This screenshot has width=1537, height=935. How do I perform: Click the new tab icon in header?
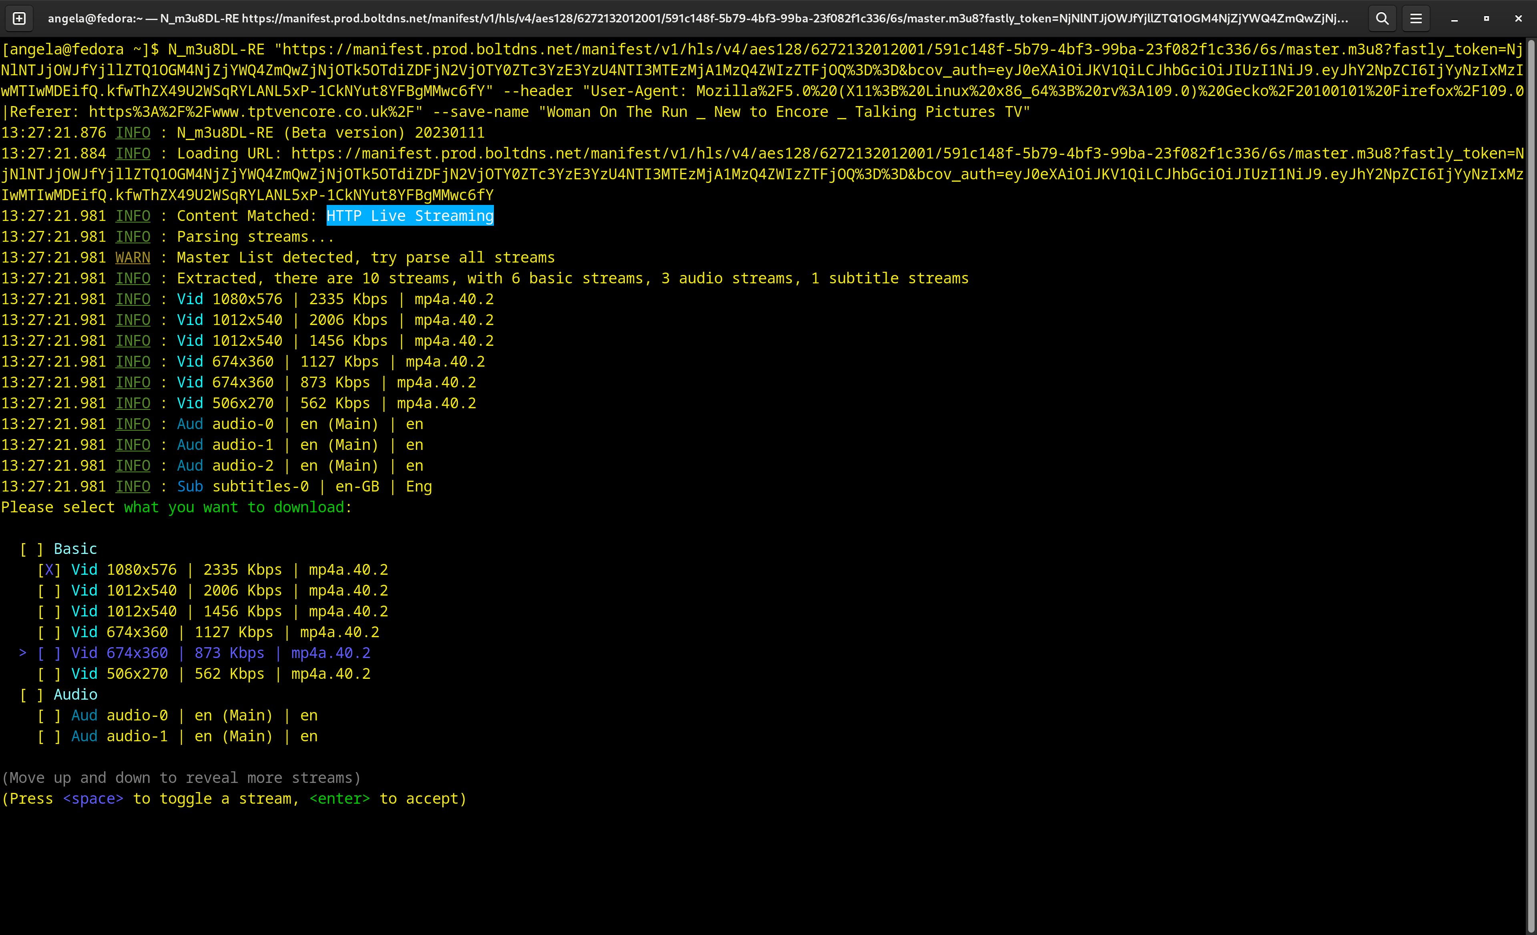19,19
